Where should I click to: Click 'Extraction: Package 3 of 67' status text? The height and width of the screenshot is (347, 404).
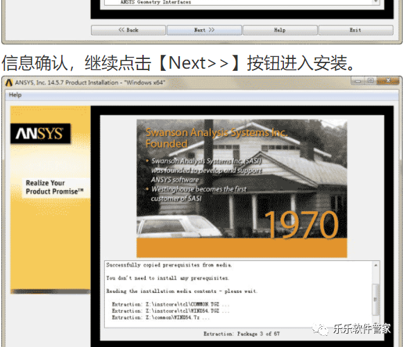click(242, 334)
